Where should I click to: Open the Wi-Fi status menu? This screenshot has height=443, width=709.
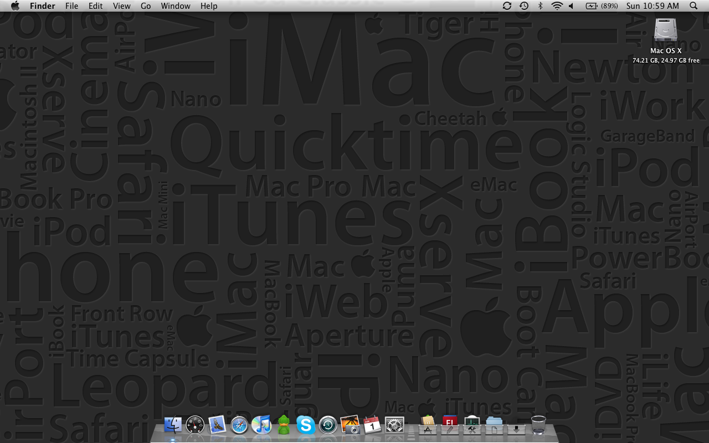click(x=557, y=6)
